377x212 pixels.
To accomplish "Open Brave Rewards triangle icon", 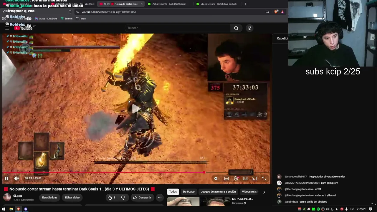I will coord(282,12).
